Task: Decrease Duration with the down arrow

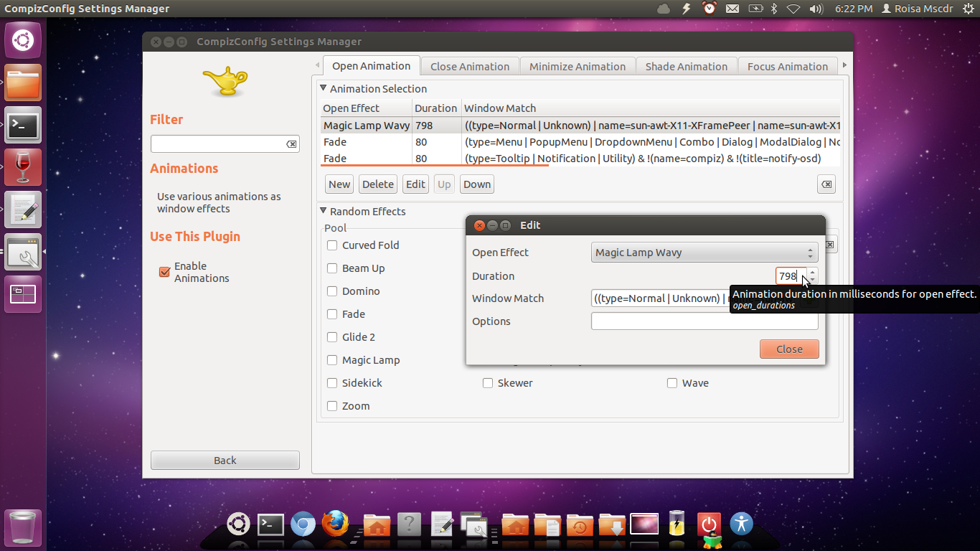Action: tap(812, 280)
